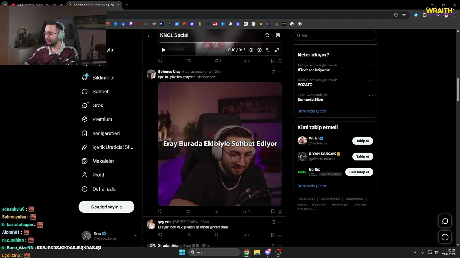This screenshot has width=460, height=258.
Task: Toggle picture-in-picture on video player
Action: pyautogui.click(x=268, y=50)
